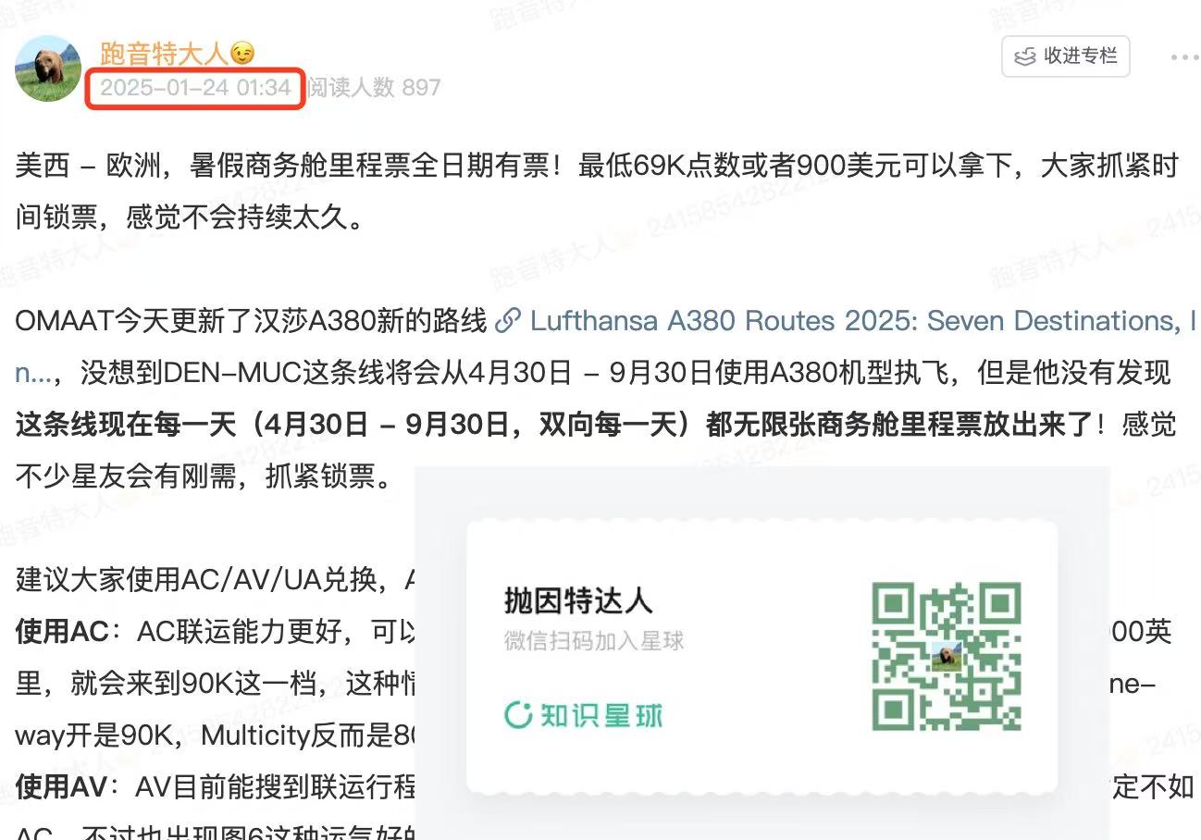Open the three-dots more options menu
Image resolution: width=1201 pixels, height=840 pixels.
pos(1184,57)
